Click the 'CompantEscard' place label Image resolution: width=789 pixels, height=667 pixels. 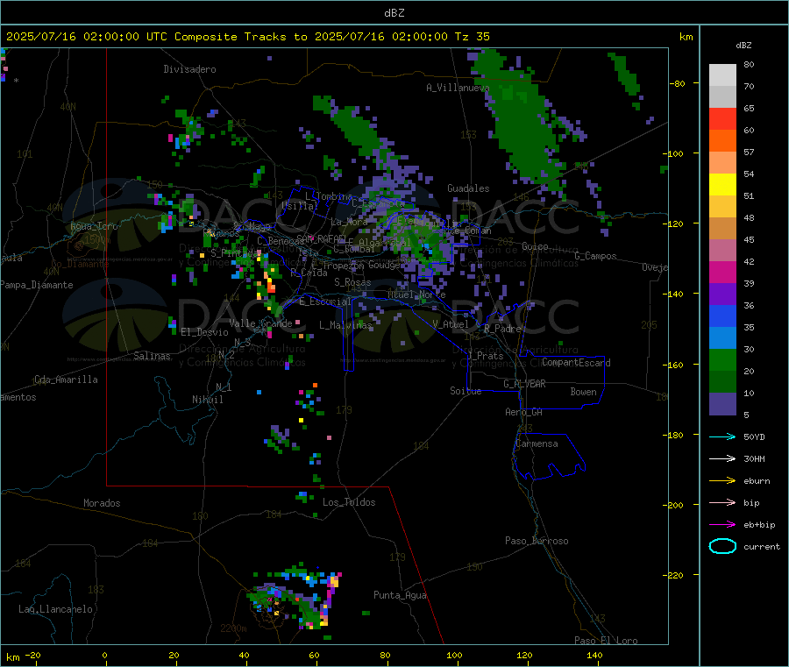pyautogui.click(x=576, y=363)
